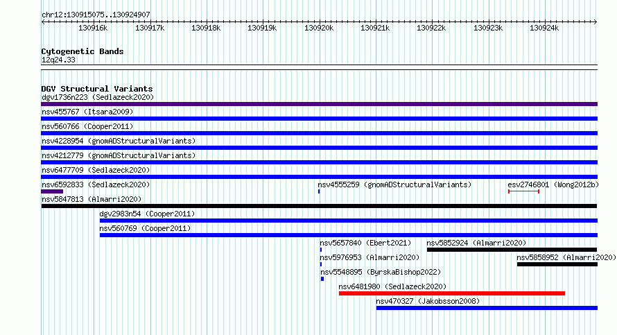Click the chr12:130915075..130924907 region label

[x=96, y=15]
